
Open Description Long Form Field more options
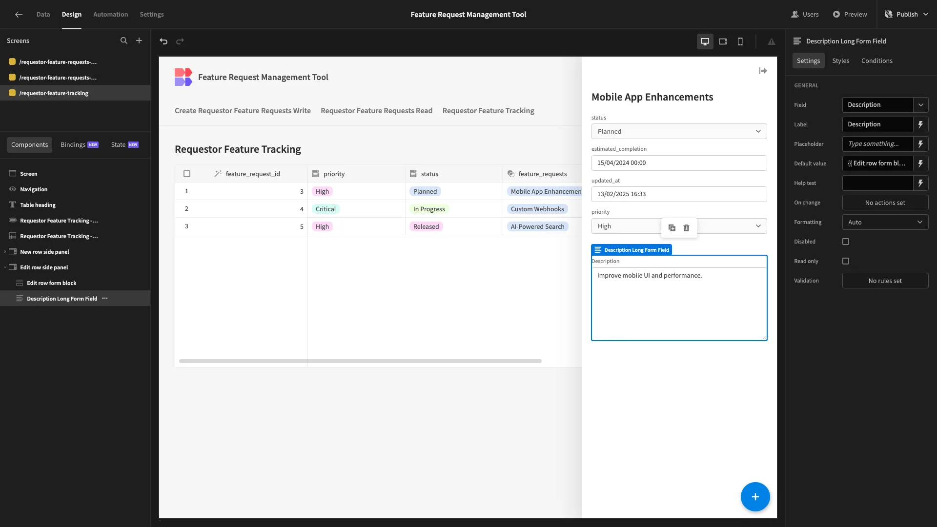tap(105, 299)
